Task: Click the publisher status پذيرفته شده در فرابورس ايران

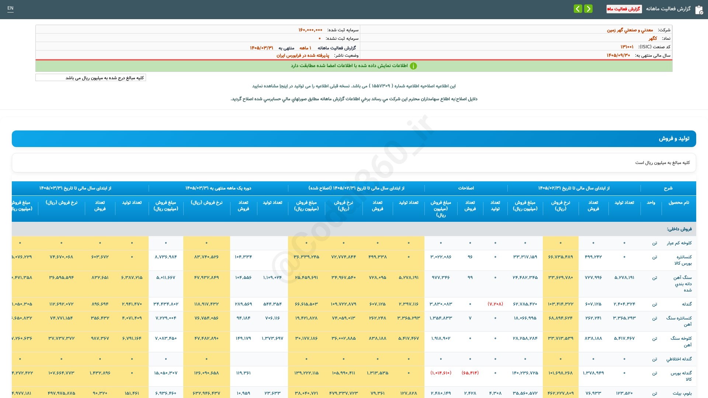Action: click(x=303, y=55)
